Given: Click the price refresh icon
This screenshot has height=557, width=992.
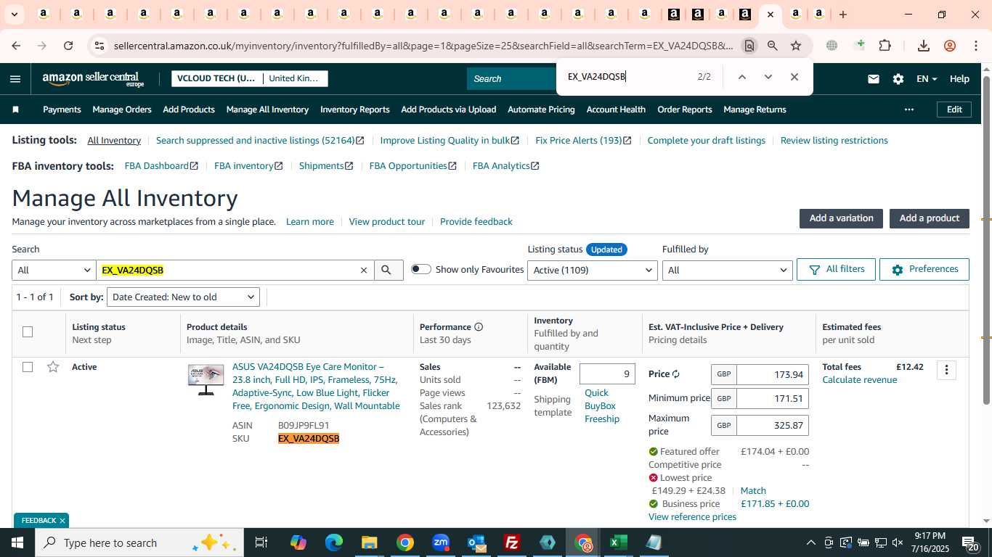Looking at the screenshot, I should pos(675,374).
